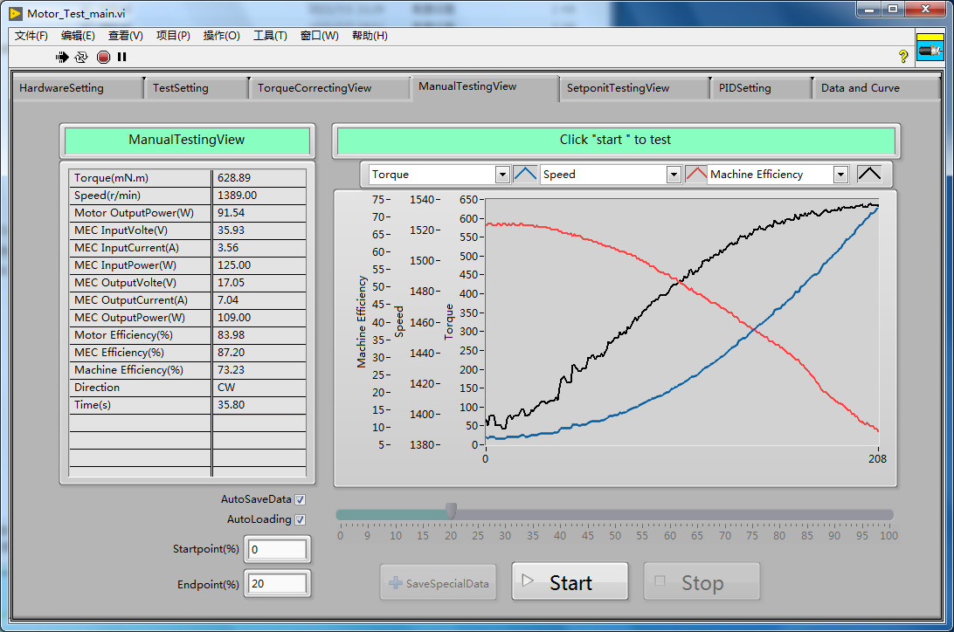
Task: Maximize the Motor_Test_main.vi window
Action: click(893, 9)
